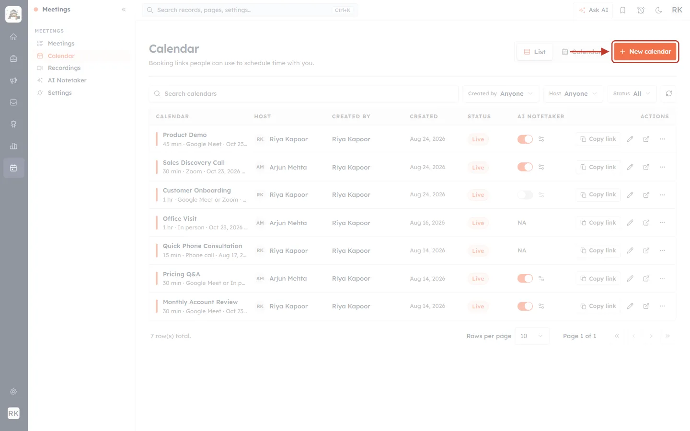The image size is (690, 431).
Task: Open notetaker settings for Pricing Q&A
Action: tap(541, 278)
